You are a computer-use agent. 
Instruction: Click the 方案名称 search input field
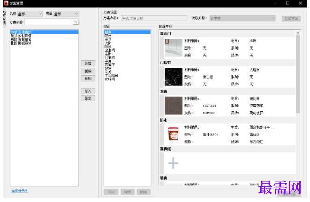coord(49,22)
